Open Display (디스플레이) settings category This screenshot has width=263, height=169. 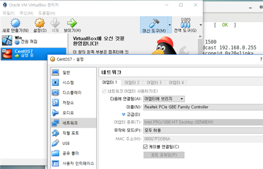coord(73,93)
